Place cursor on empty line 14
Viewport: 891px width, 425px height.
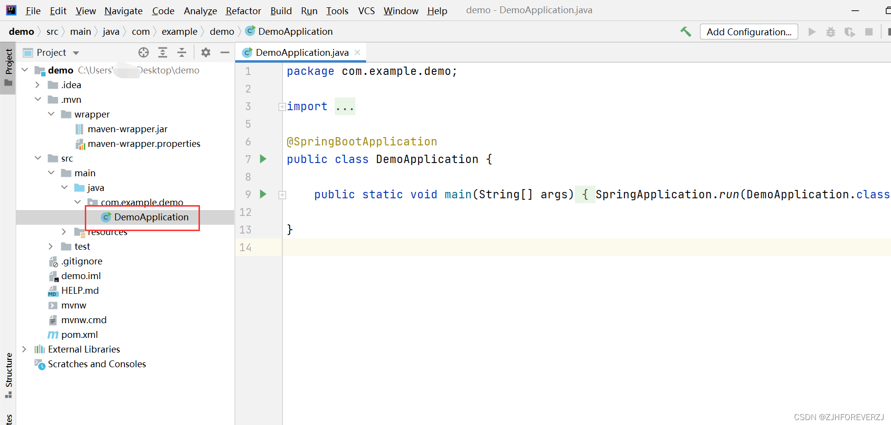pyautogui.click(x=586, y=247)
